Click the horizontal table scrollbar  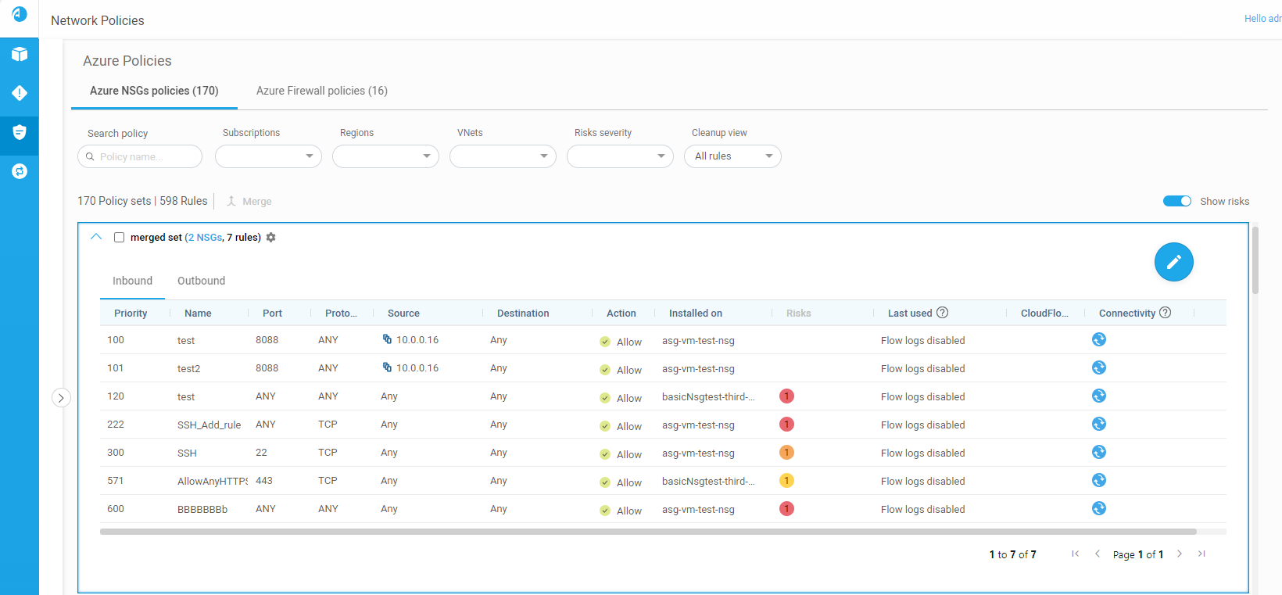tap(648, 532)
